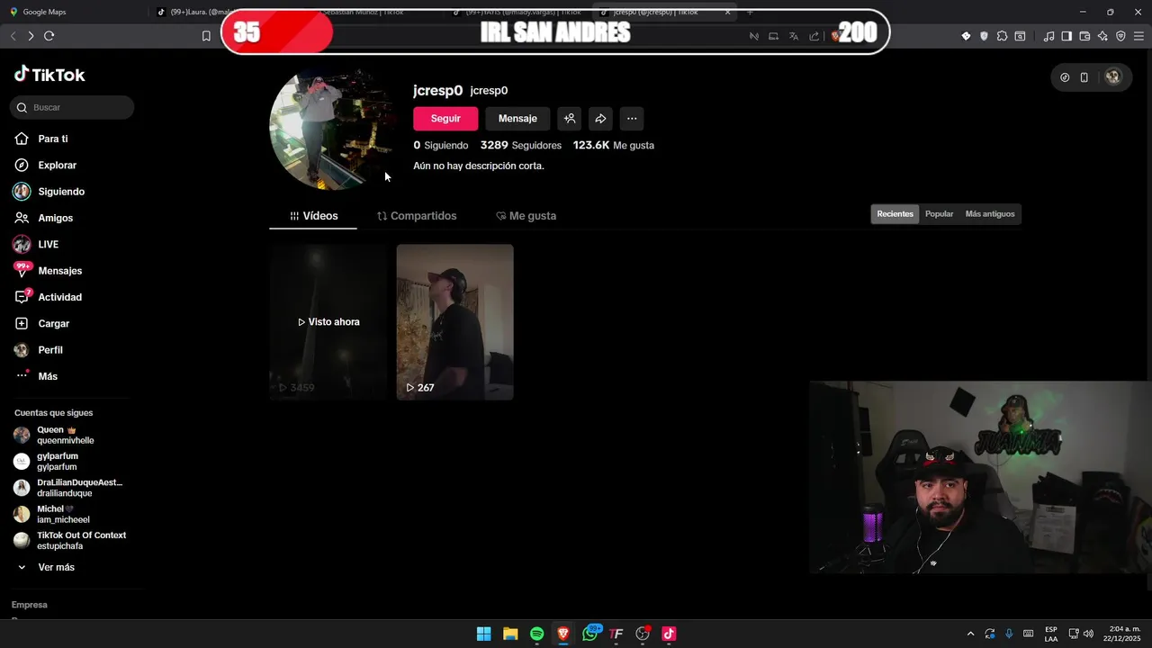Open the Actividad notifications

click(48, 297)
